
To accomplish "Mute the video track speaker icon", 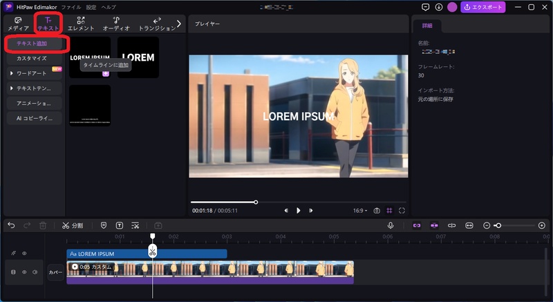I will point(35,272).
